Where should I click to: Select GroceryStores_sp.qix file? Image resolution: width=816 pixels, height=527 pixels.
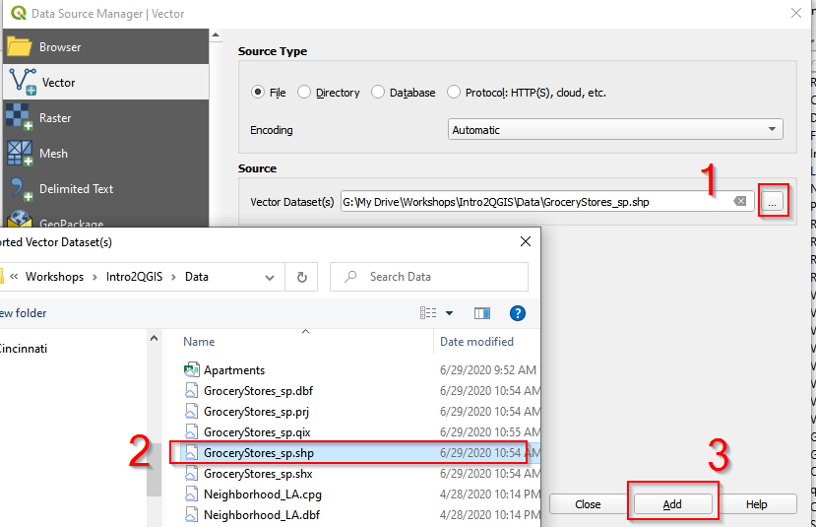pos(353,432)
